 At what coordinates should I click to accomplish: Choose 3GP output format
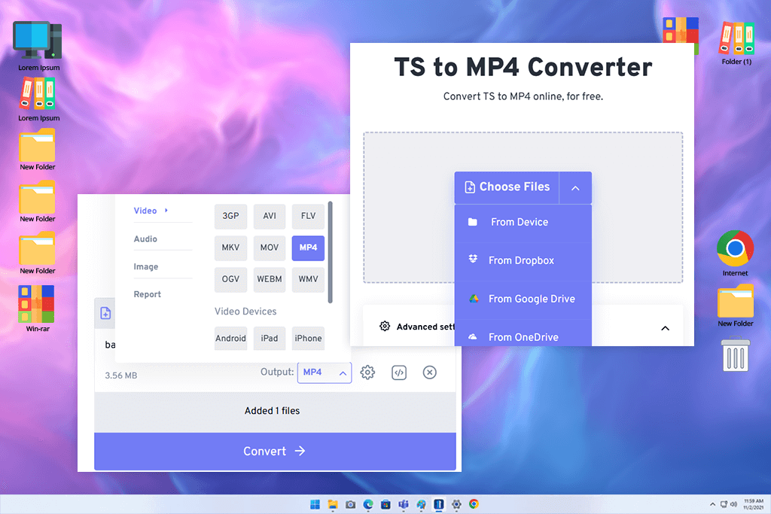pos(230,216)
